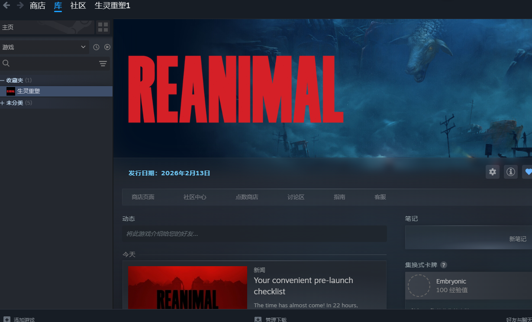Toggle favorite with the heart icon

(528, 172)
